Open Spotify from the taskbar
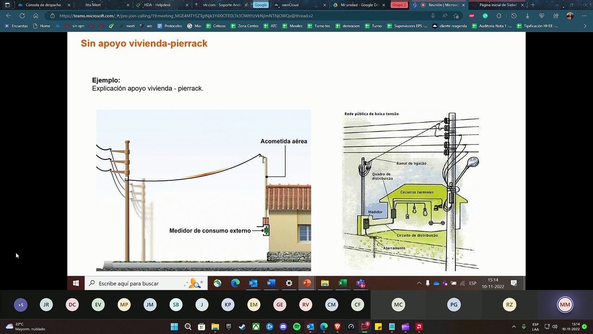The height and width of the screenshot is (334, 593). (x=296, y=327)
